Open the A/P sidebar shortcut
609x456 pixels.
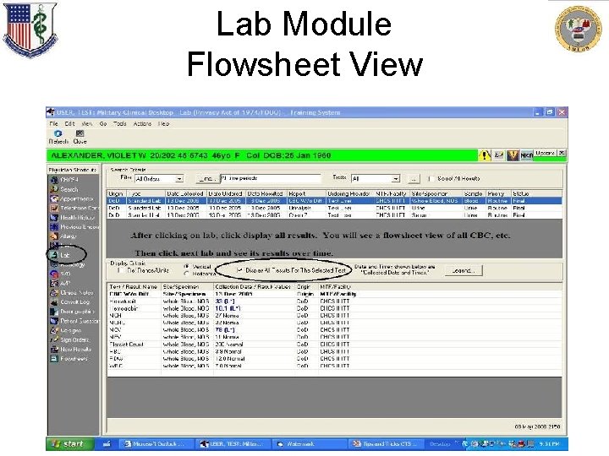click(x=60, y=284)
